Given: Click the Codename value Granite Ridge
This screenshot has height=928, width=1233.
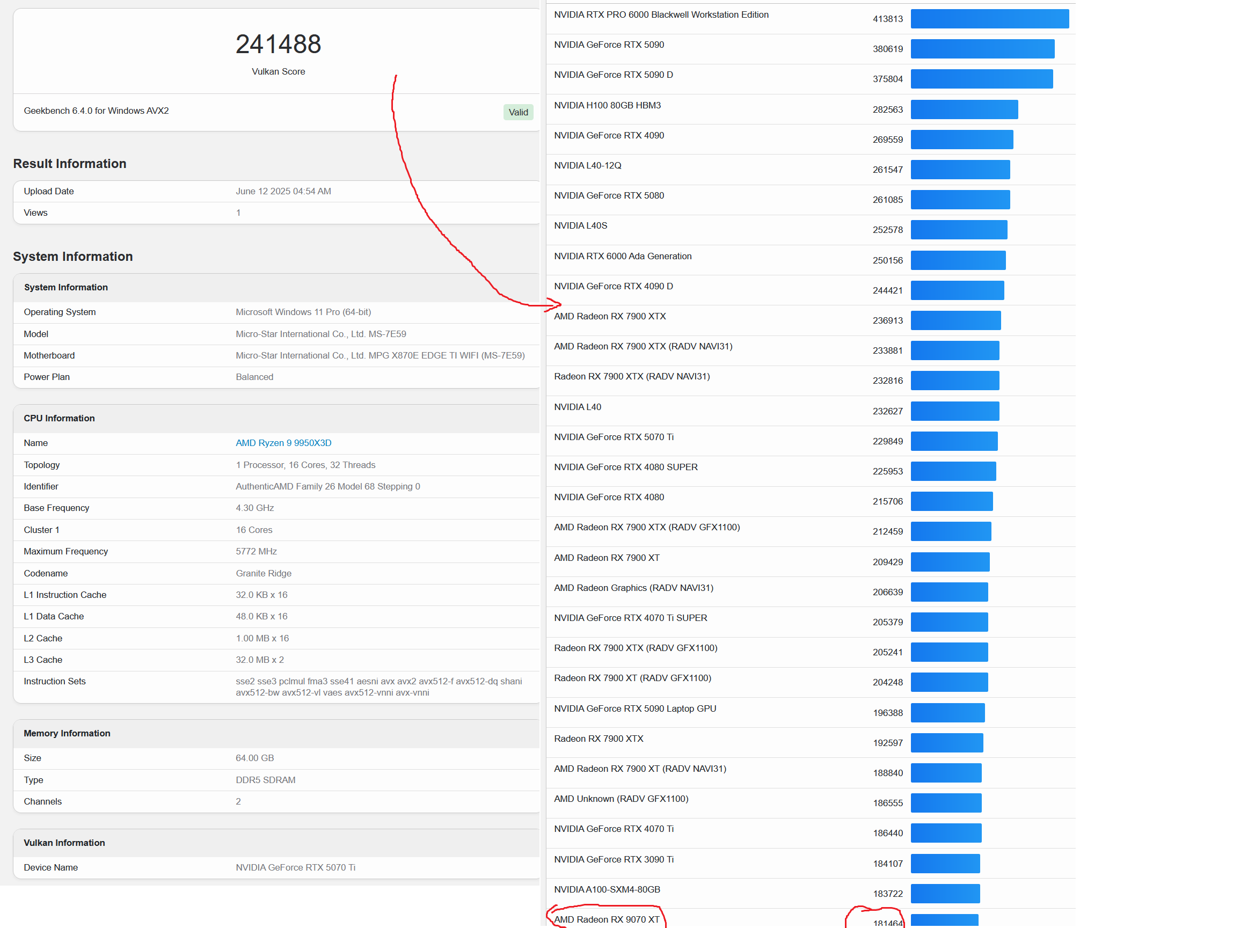Looking at the screenshot, I should point(263,574).
